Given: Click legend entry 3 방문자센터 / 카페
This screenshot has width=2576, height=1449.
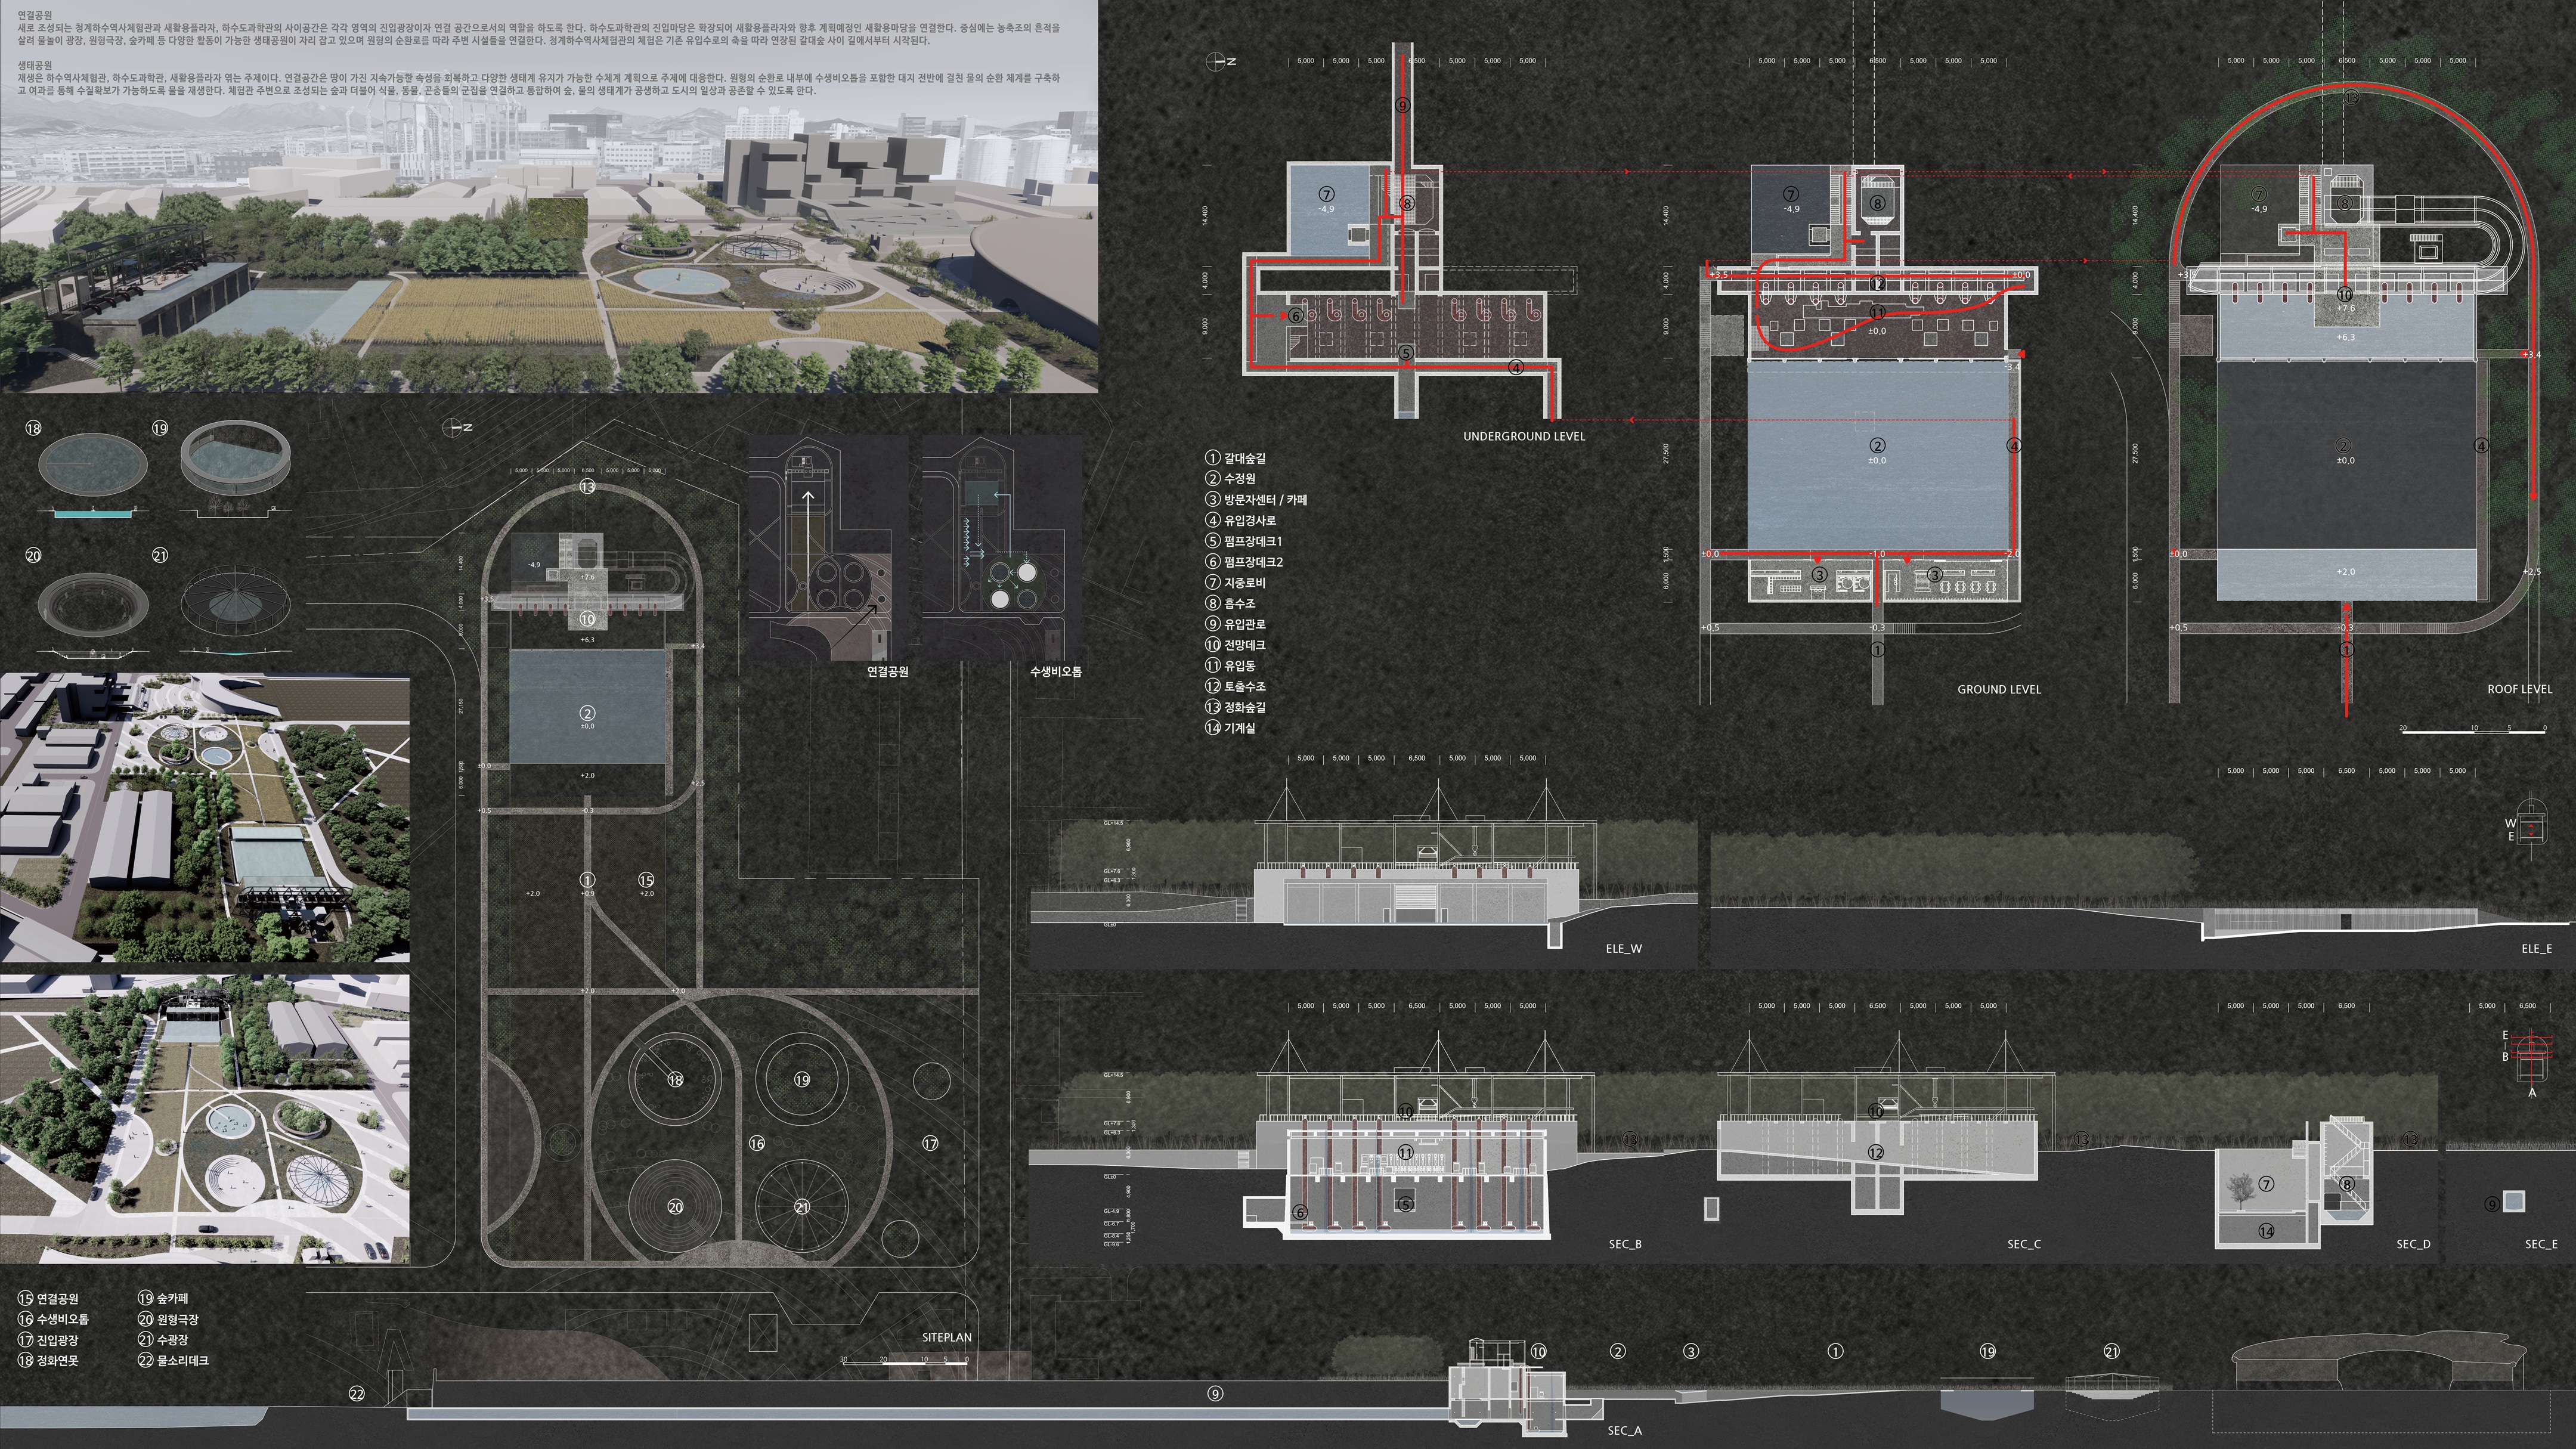Looking at the screenshot, I should click(x=1256, y=500).
